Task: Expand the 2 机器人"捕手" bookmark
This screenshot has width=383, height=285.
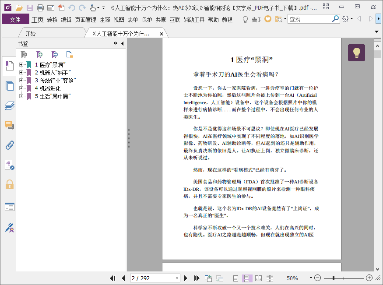Action: tap(21, 73)
